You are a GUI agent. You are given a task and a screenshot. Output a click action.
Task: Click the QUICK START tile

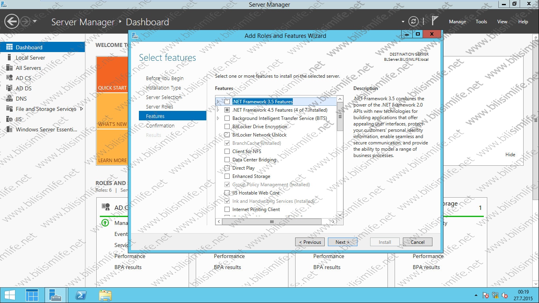pyautogui.click(x=112, y=74)
